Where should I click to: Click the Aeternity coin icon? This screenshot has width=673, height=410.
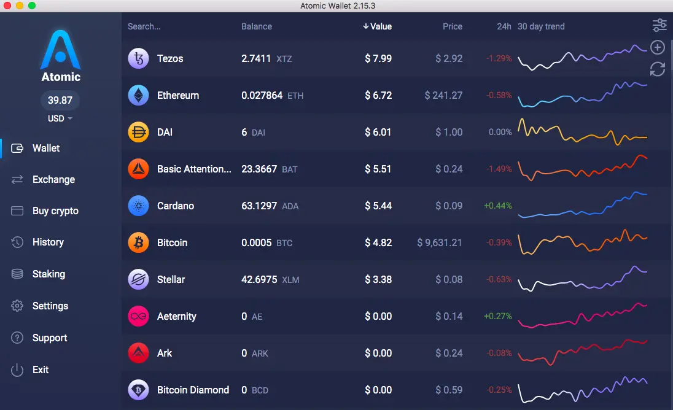(x=138, y=317)
